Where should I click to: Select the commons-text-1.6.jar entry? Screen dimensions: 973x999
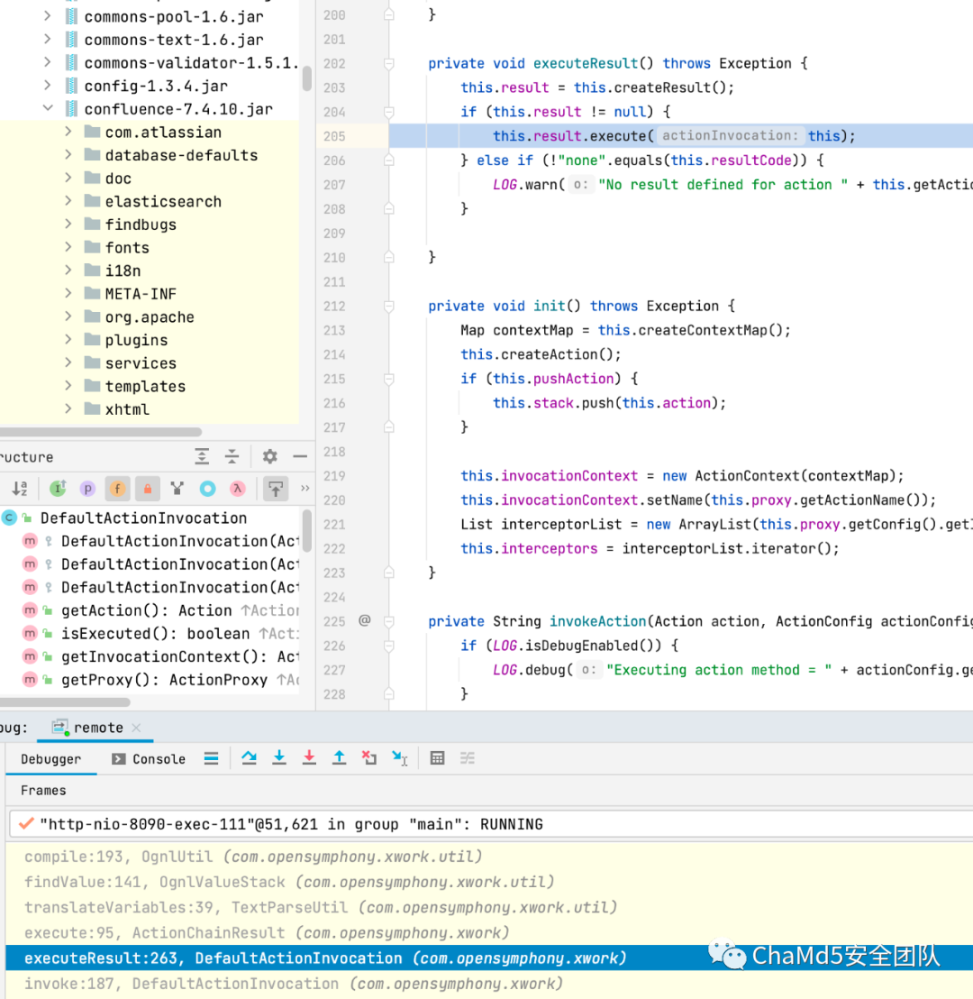pos(174,40)
